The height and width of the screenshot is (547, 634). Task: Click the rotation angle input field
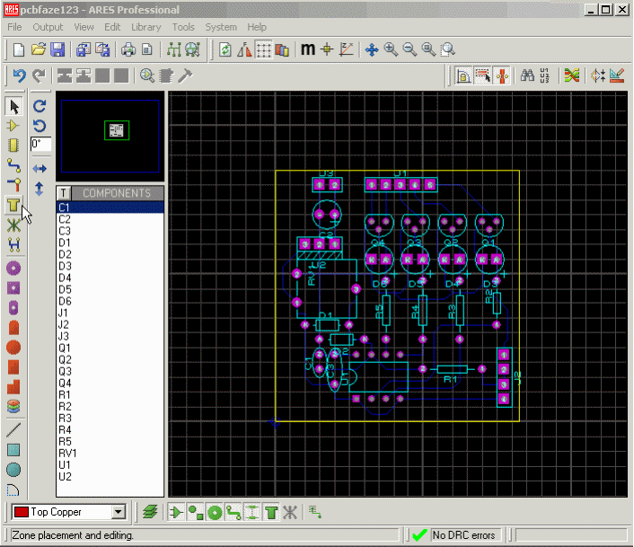[x=40, y=144]
